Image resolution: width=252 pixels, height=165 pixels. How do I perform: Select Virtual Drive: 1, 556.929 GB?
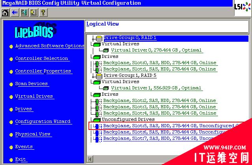156,88
